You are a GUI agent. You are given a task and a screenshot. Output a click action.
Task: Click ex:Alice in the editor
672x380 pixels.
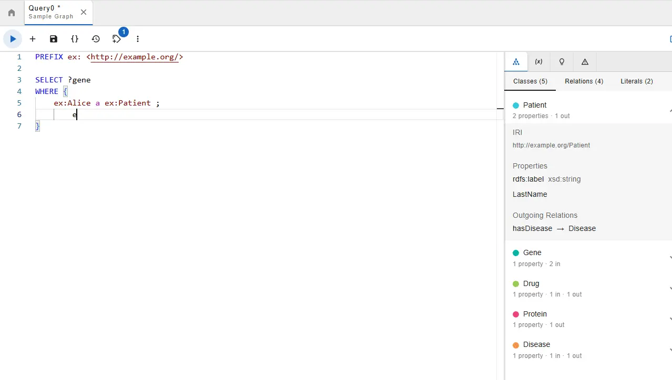[x=72, y=103]
